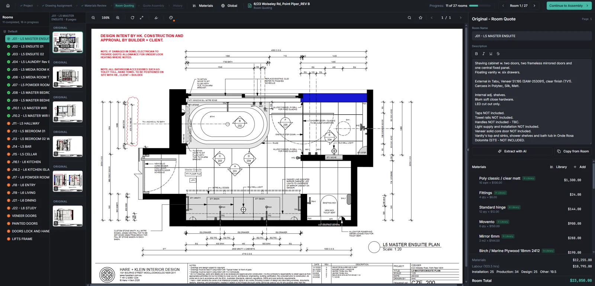Zoom in the drawing viewer
The image size is (595, 286).
click(118, 17)
